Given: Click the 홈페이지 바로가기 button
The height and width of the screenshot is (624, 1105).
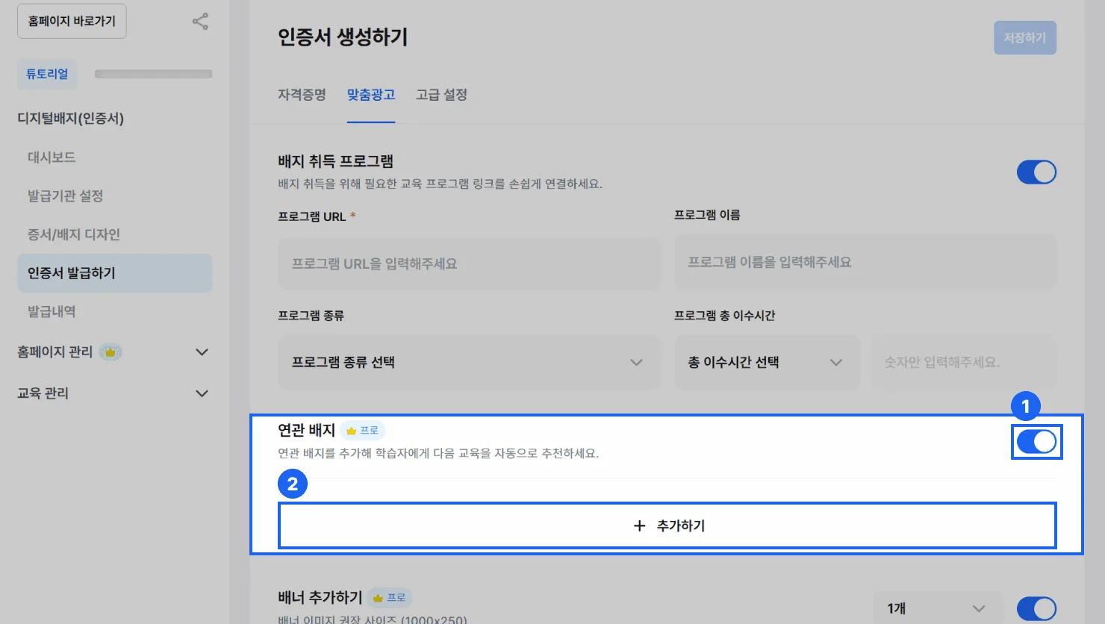Looking at the screenshot, I should 72,21.
